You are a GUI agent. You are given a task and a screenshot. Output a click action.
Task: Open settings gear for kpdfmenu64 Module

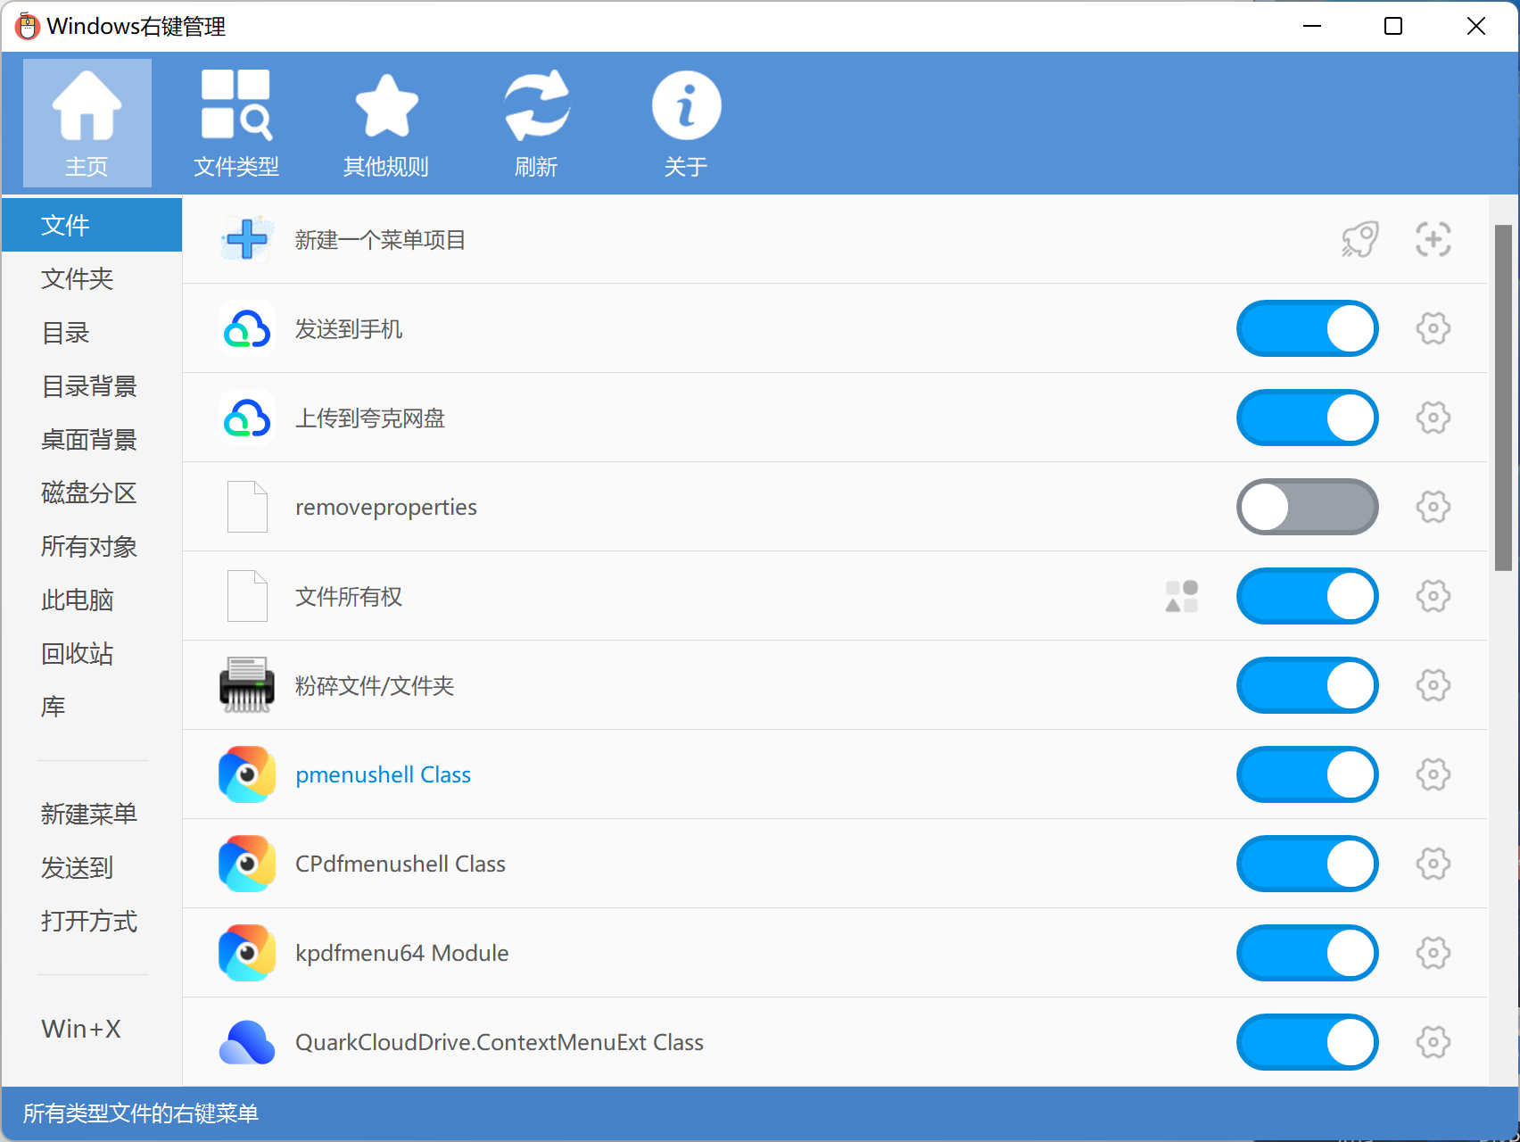1433,953
